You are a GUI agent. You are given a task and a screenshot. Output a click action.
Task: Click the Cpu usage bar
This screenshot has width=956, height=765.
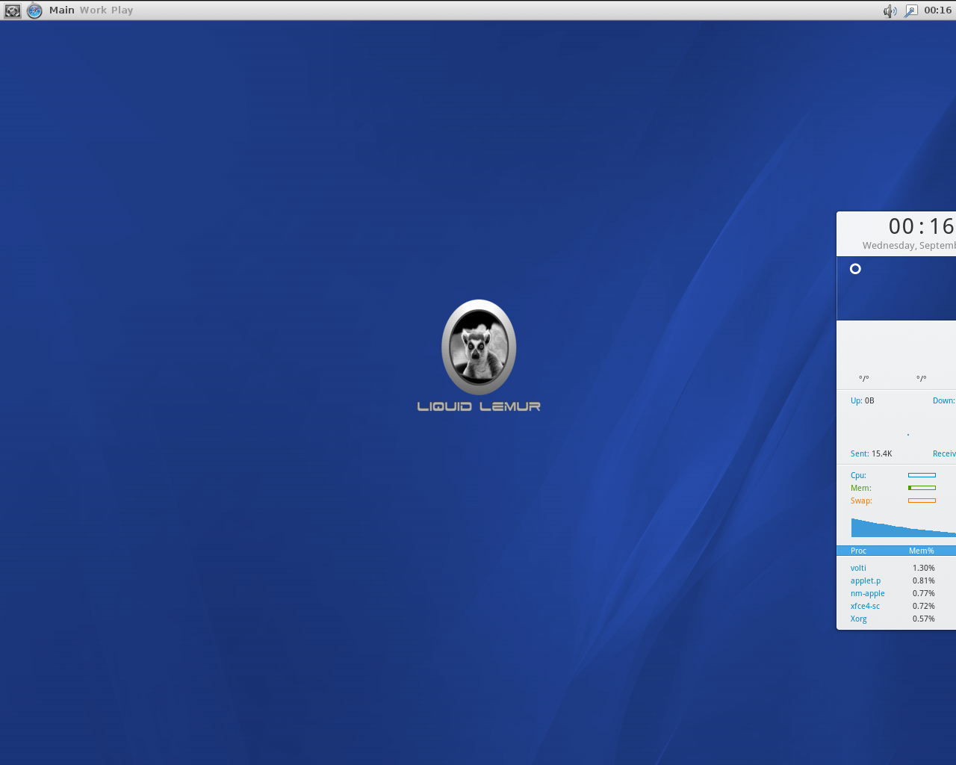(922, 475)
